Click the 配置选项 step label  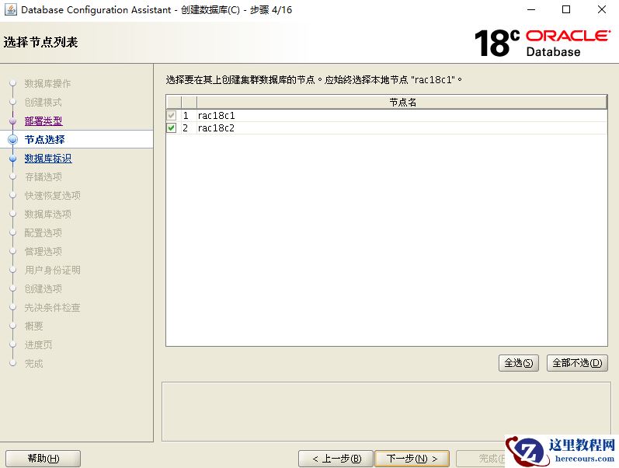coord(43,232)
